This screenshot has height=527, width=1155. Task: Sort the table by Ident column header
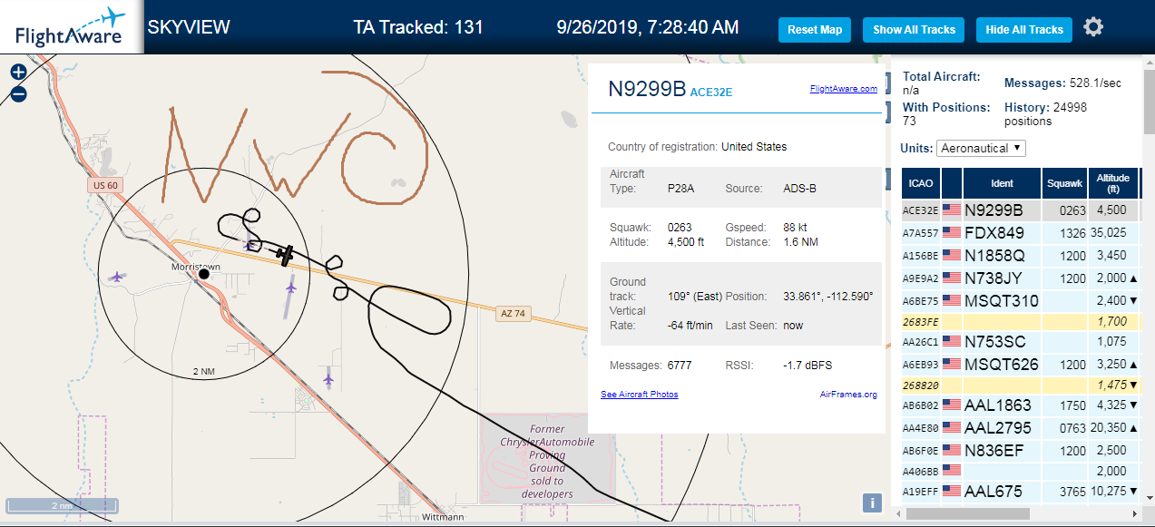[1002, 183]
